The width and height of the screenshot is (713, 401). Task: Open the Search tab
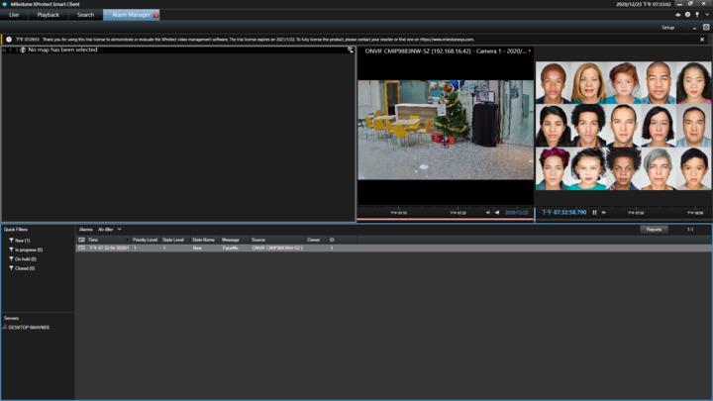coord(86,15)
